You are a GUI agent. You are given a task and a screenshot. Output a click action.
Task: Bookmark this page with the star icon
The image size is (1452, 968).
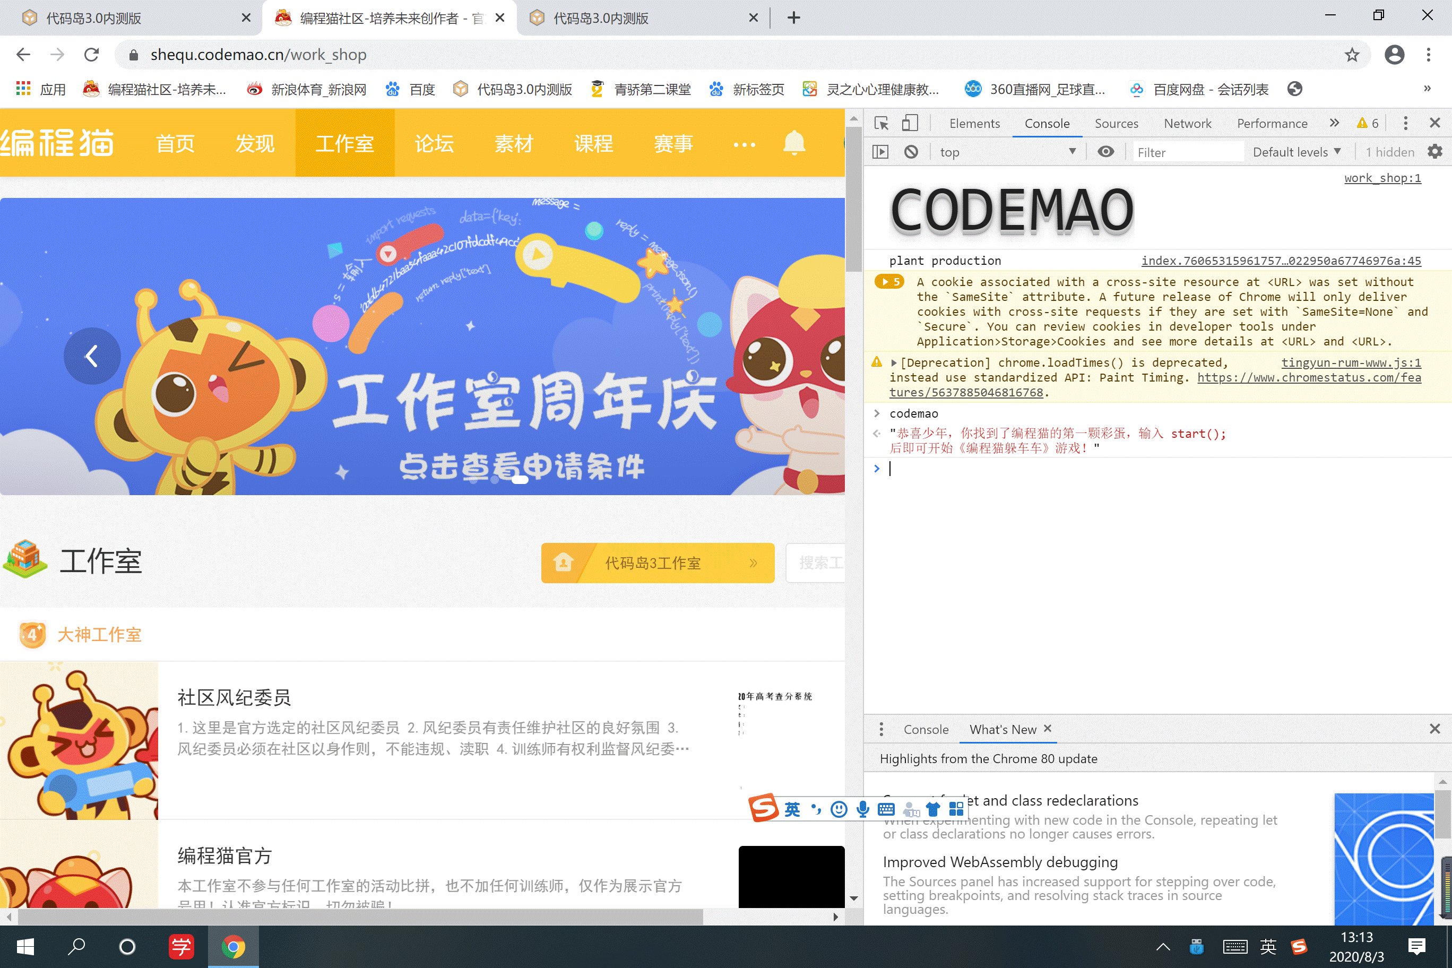pos(1352,54)
